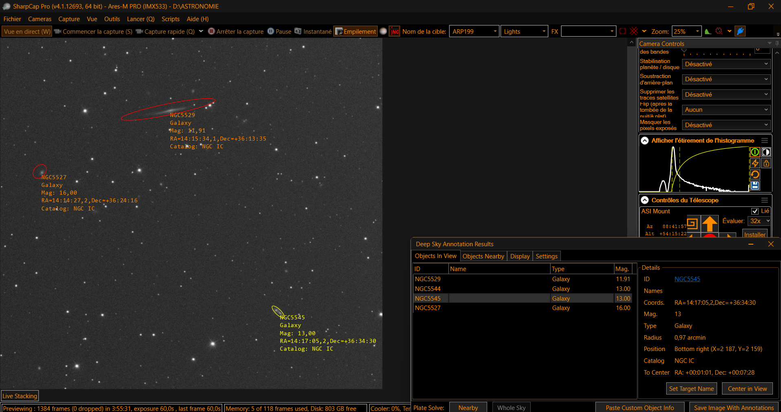This screenshot has height=412, width=781.
Task: Open the Flip dropdown set to Aucun
Action: point(726,110)
